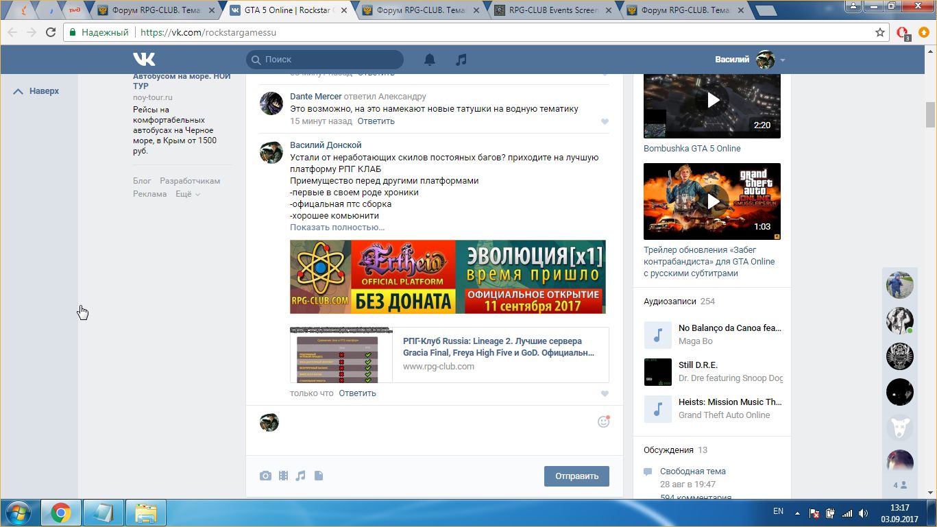Open the Chrome menu orange icon

click(x=924, y=32)
